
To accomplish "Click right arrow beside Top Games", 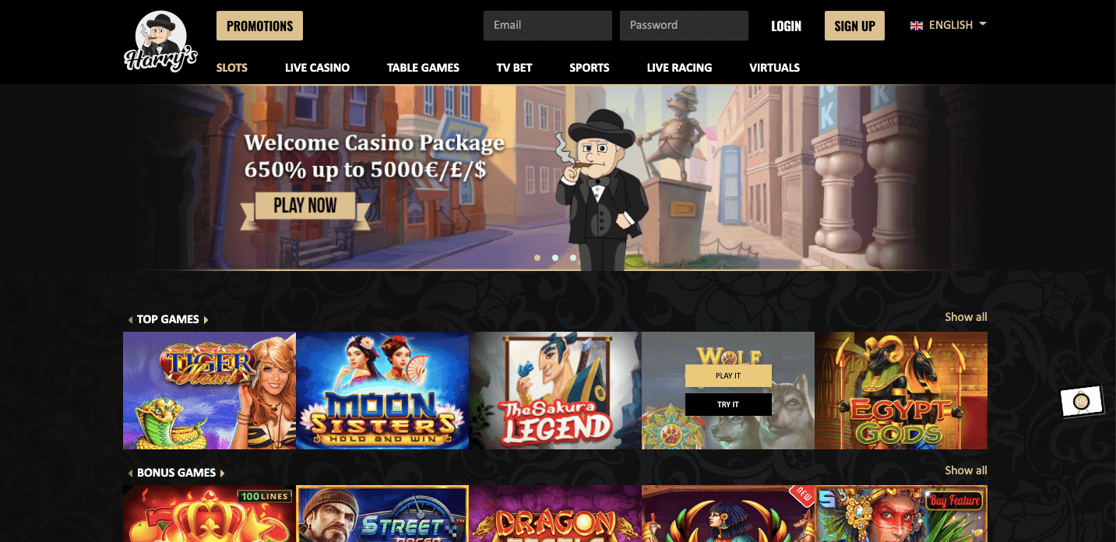I will tap(206, 320).
